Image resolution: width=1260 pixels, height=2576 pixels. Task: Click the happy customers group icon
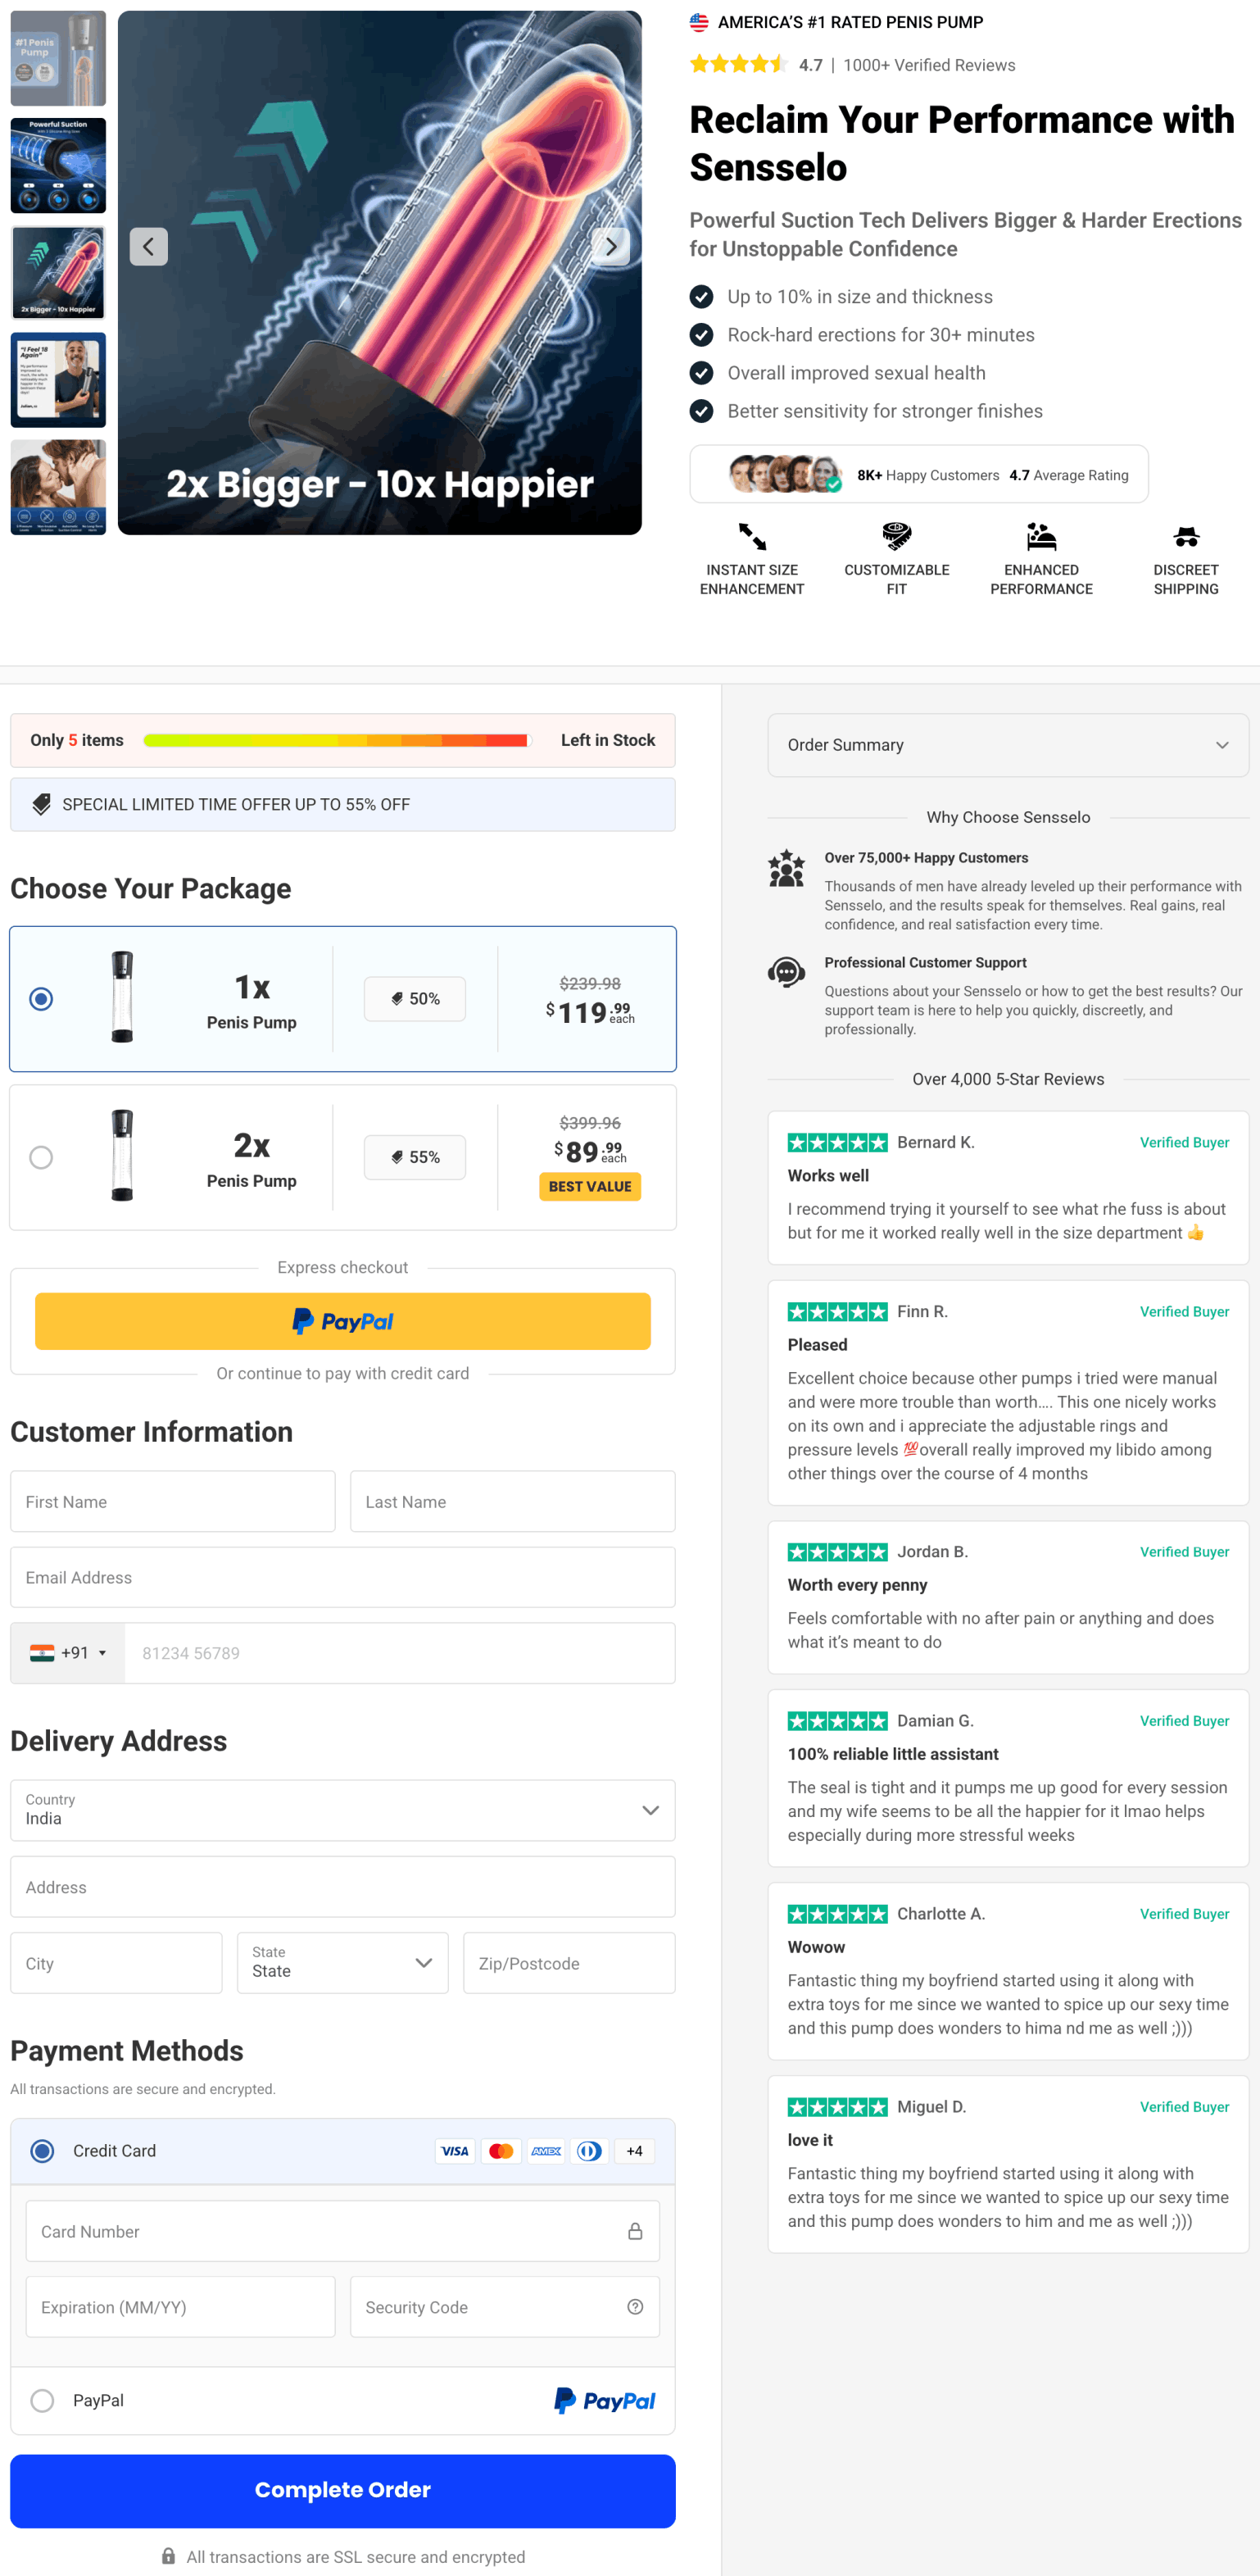(786, 868)
